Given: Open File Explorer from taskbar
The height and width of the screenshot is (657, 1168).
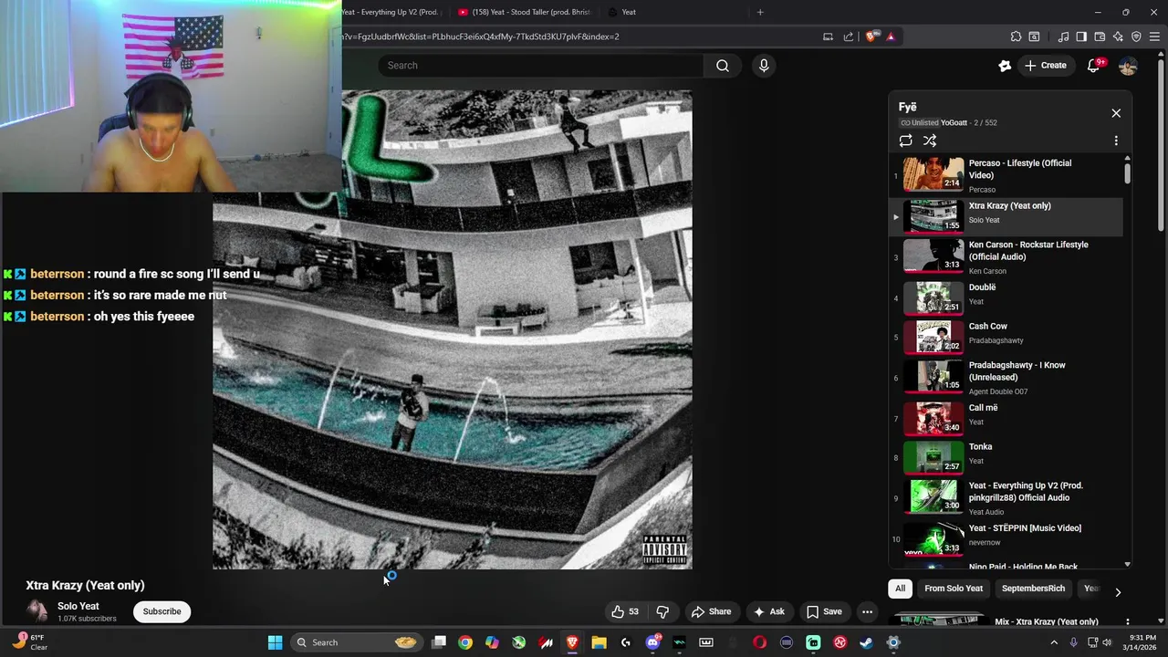Looking at the screenshot, I should (599, 642).
